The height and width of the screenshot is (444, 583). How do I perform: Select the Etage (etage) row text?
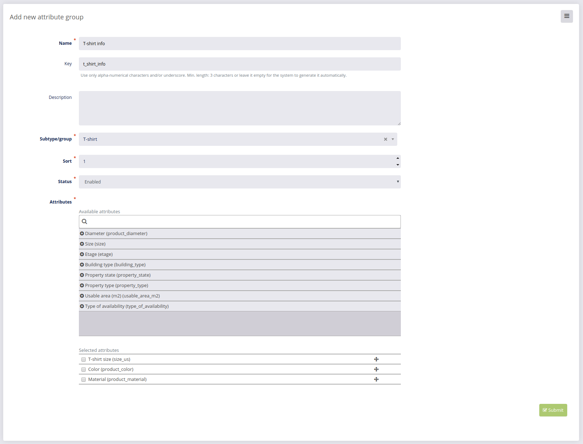coord(99,254)
